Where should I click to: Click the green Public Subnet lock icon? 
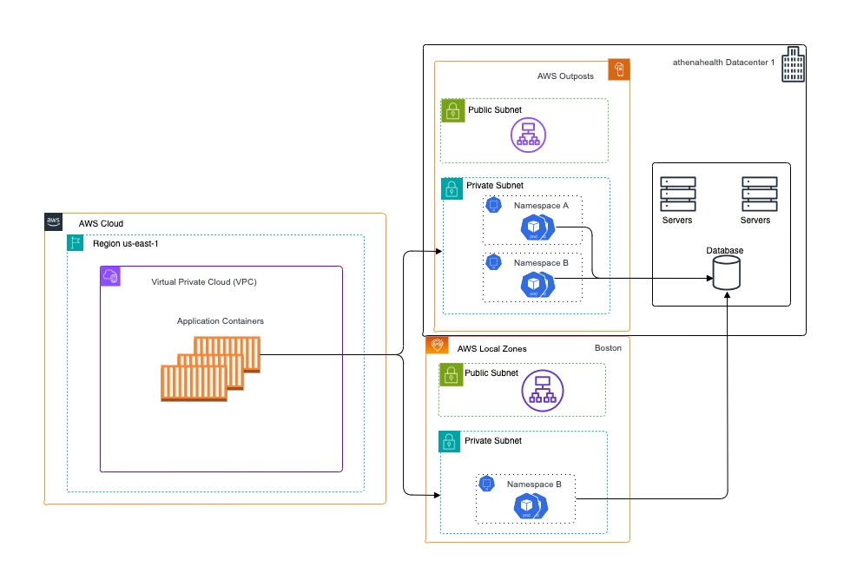(452, 110)
